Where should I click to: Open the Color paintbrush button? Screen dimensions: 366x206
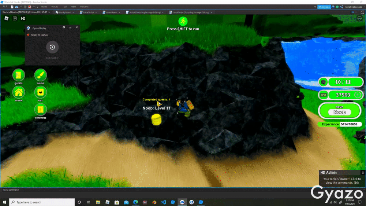coord(40,75)
